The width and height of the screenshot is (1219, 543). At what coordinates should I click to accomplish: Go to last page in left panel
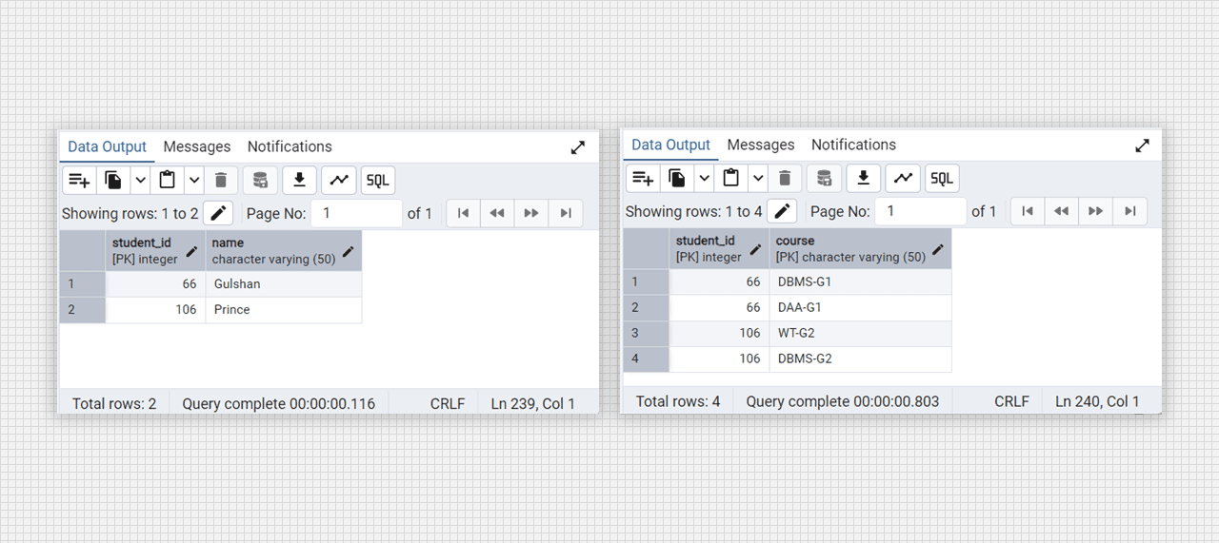[x=566, y=213]
